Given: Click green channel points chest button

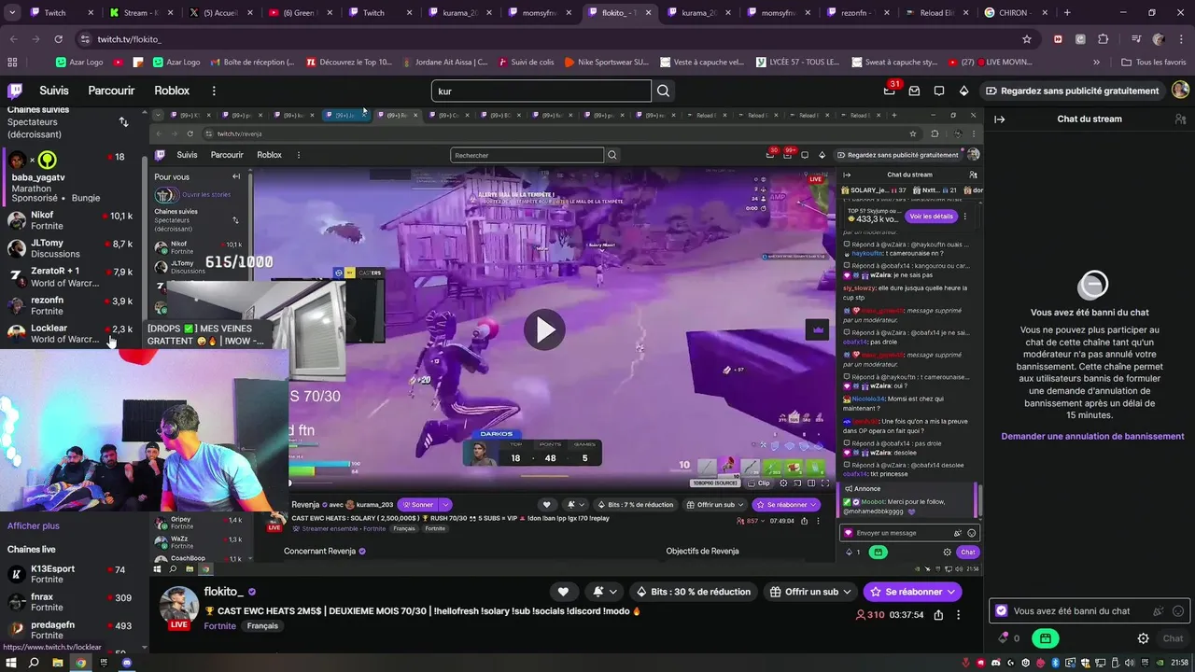Looking at the screenshot, I should pos(1045,638).
